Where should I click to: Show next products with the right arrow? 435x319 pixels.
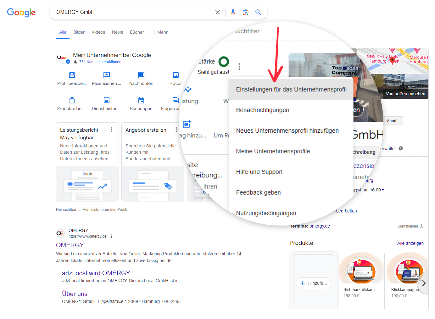(x=424, y=283)
